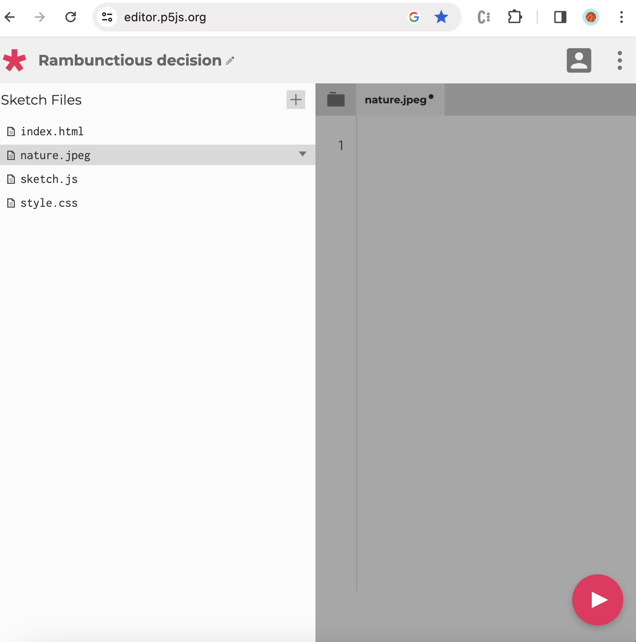Select style.css in the sidebar

(49, 203)
